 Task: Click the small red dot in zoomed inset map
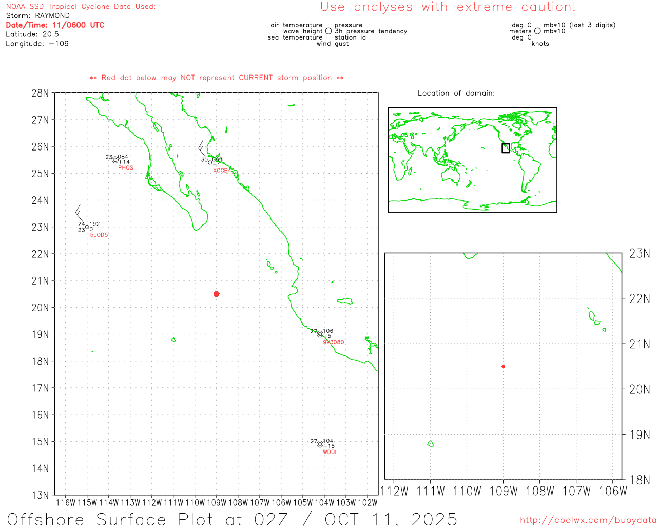503,366
